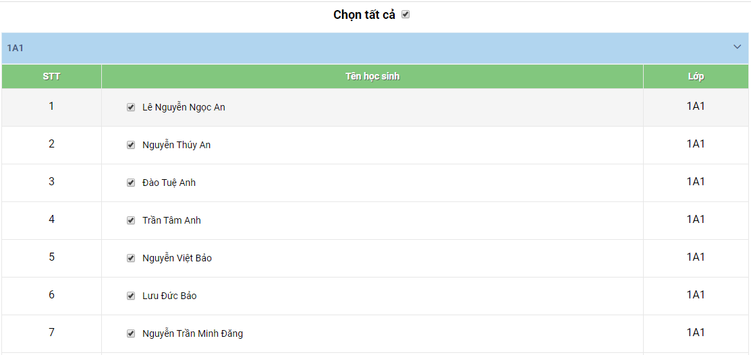The height and width of the screenshot is (355, 751).
Task: Click the class cell for Trần Tâm Anh
Action: (696, 220)
